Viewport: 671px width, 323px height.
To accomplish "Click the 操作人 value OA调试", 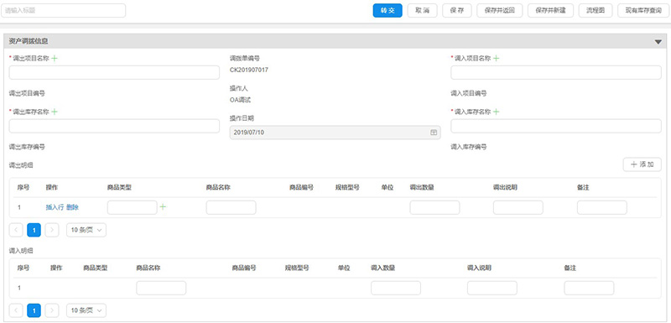I will point(240,100).
